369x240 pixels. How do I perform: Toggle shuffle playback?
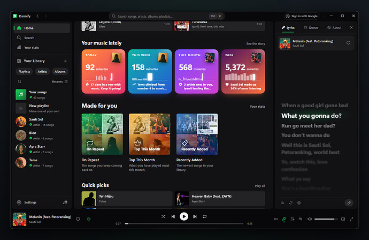pos(163,216)
